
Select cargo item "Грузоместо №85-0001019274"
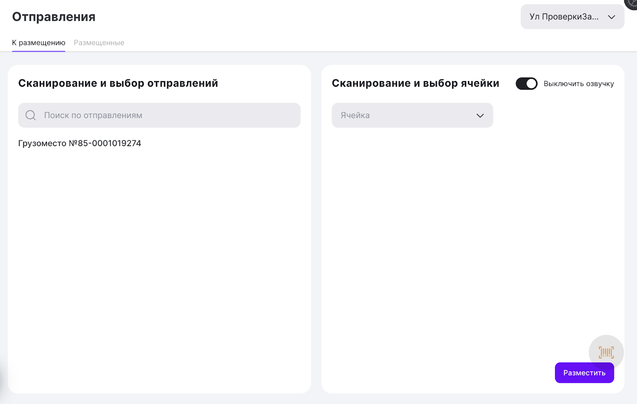80,143
